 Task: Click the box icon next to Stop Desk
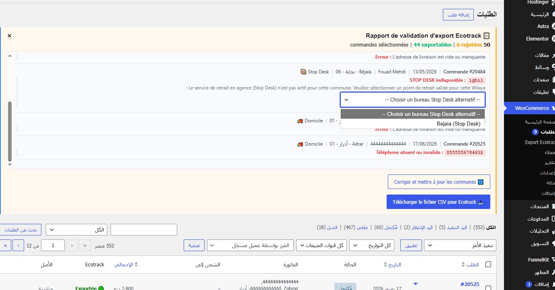click(x=303, y=72)
